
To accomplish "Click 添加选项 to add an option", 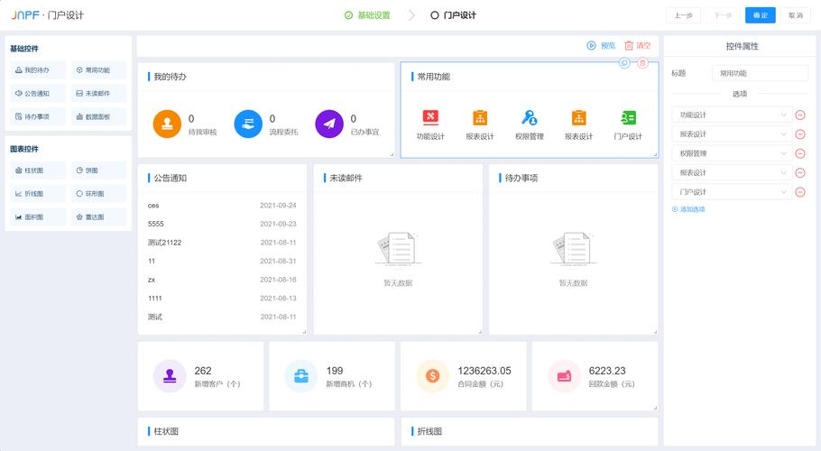I will [x=689, y=209].
